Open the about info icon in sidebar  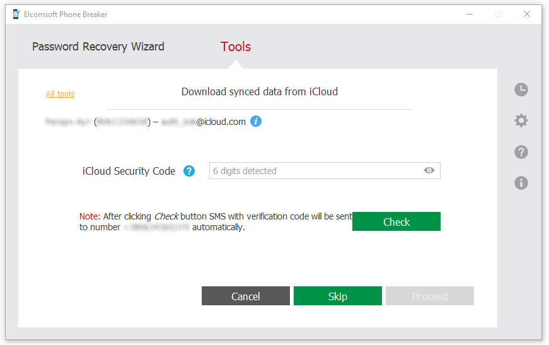point(521,183)
